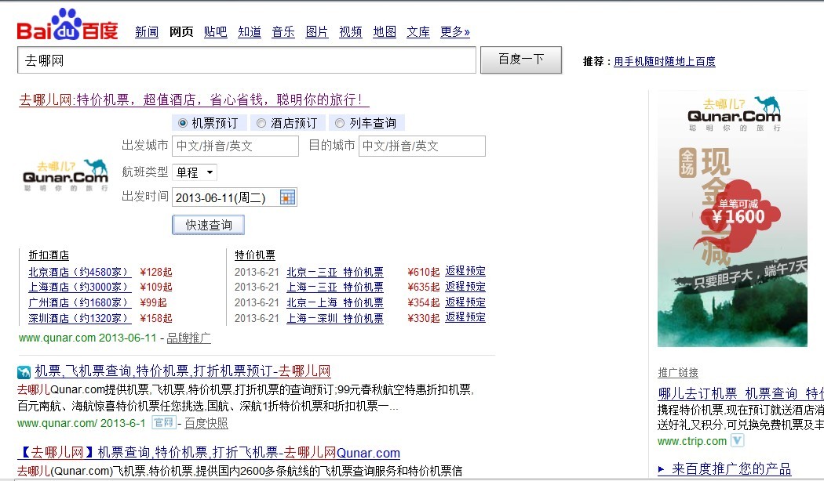The width and height of the screenshot is (824, 481).
Task: Open the 去哪儿网:特价机票 headline link
Action: [193, 99]
